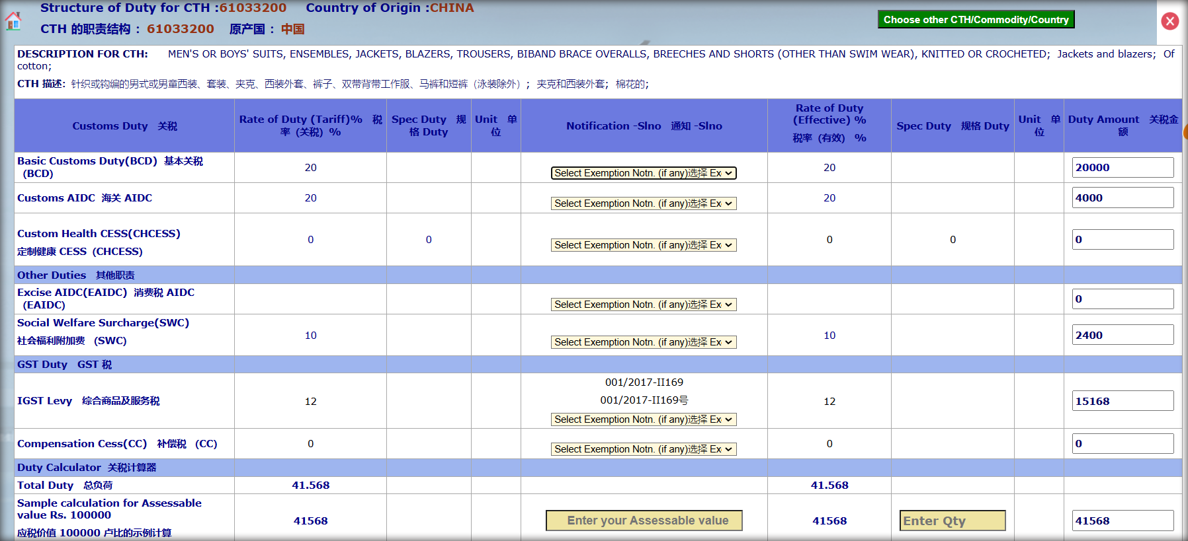The image size is (1188, 541).
Task: Click Sample calculation for Assessable value label
Action: [x=109, y=509]
